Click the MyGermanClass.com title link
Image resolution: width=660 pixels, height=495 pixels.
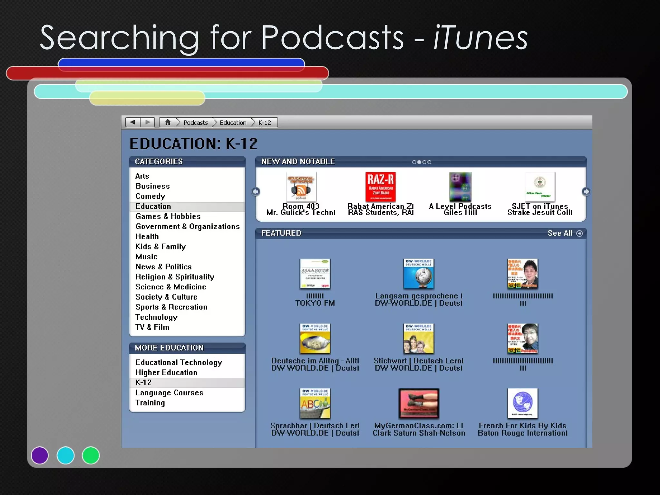coord(419,426)
